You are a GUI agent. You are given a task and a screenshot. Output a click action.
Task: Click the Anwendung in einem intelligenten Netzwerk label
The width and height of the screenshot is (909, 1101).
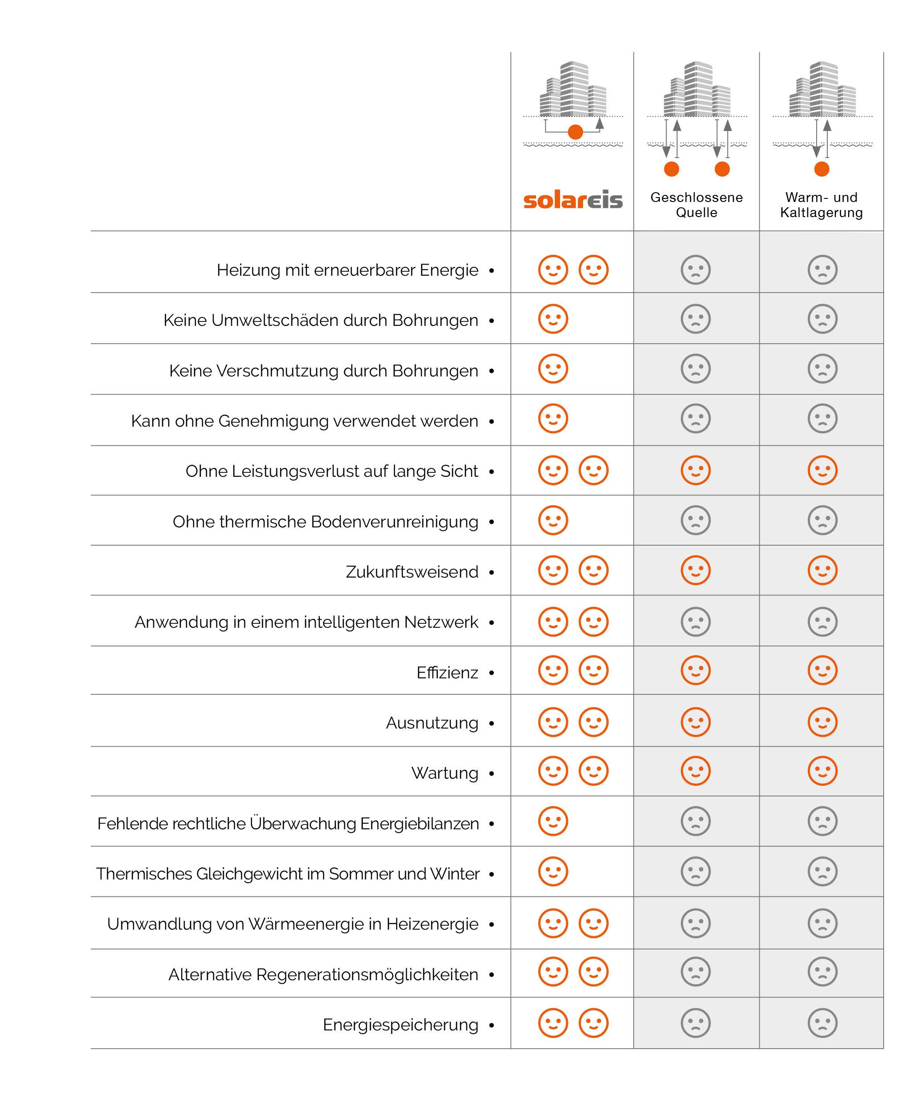pyautogui.click(x=306, y=622)
